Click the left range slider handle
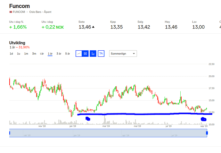221x153 pixels. (10, 133)
